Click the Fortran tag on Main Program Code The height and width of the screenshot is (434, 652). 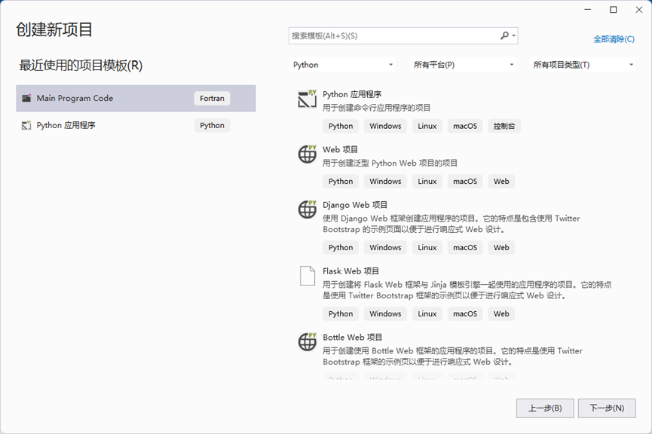point(212,99)
